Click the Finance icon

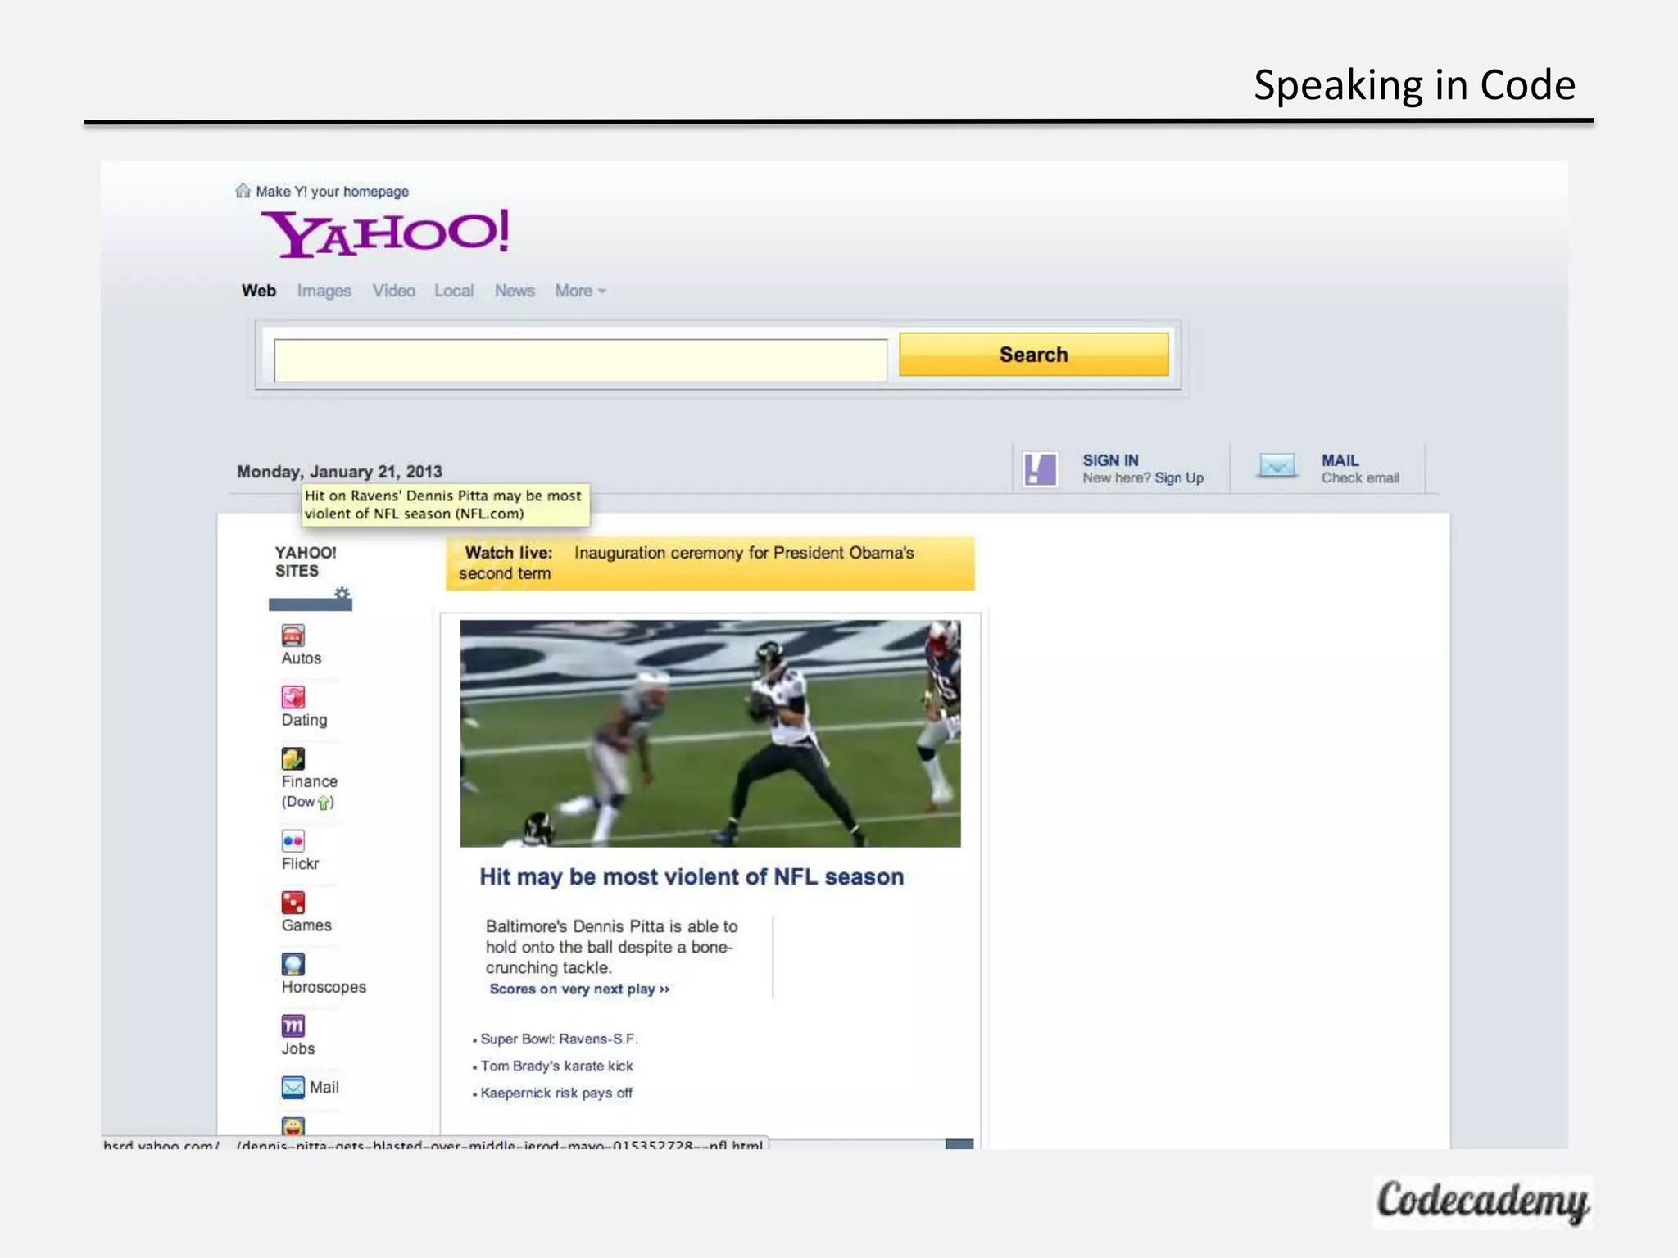[x=293, y=758]
